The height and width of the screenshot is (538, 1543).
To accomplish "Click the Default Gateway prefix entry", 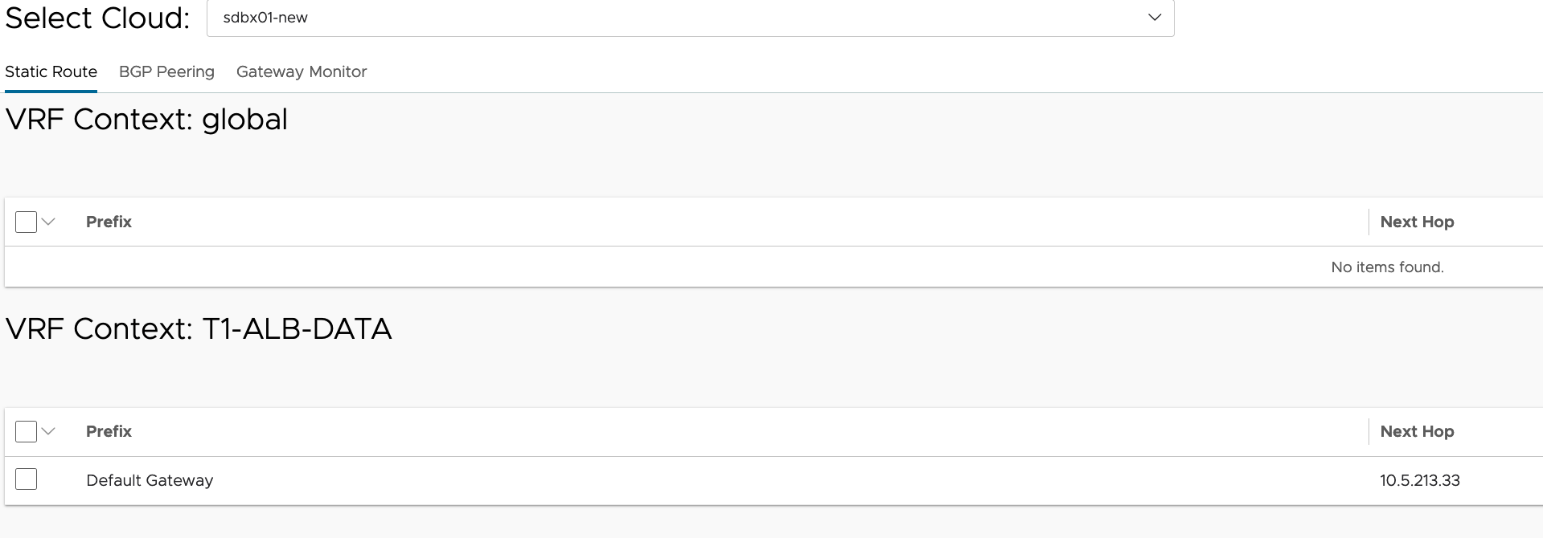I will pyautogui.click(x=150, y=480).
